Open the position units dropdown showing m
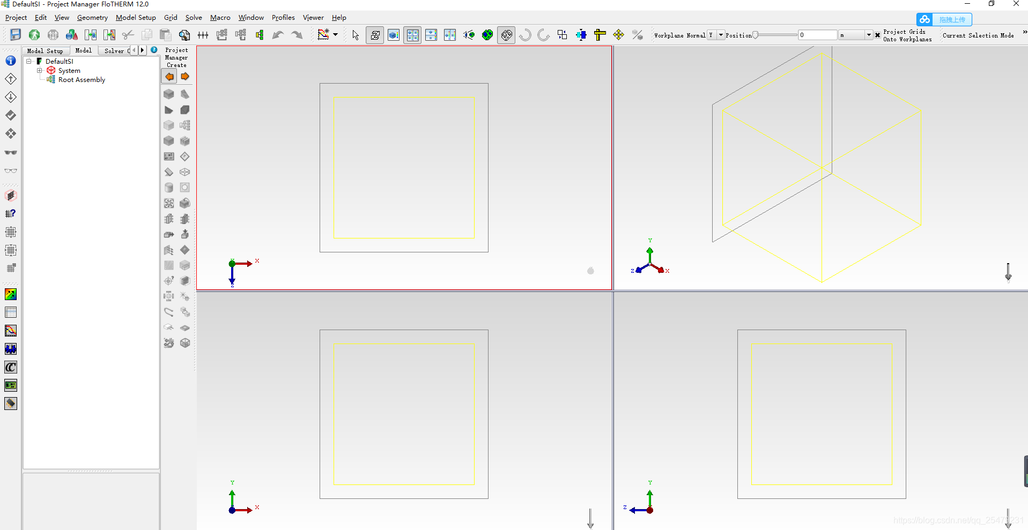1028x530 pixels. click(868, 35)
